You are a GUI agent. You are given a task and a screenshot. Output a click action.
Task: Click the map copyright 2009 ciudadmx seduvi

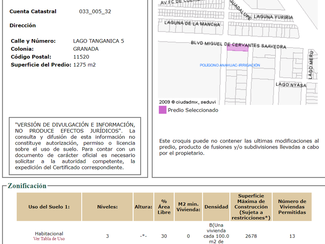coord(187,102)
